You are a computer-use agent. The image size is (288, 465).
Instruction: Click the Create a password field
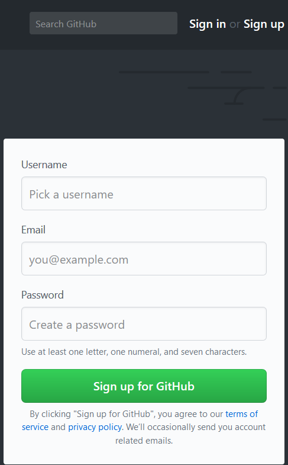point(144,324)
